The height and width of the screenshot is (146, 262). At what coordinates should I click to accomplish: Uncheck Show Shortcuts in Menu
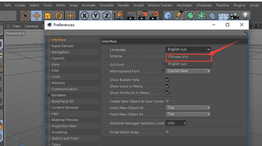point(167,92)
